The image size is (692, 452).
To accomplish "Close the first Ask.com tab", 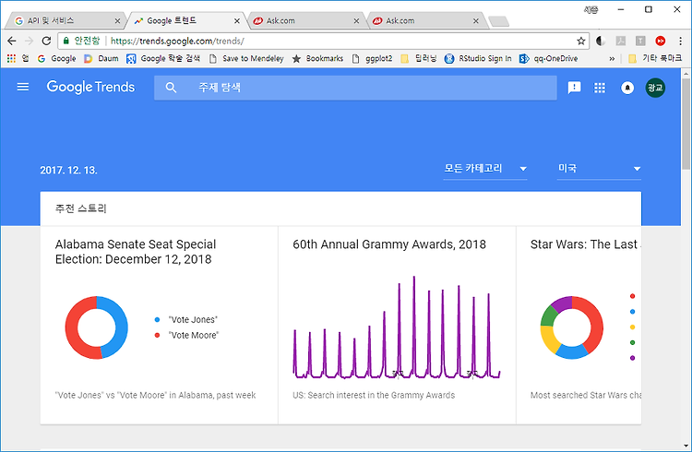I will (356, 20).
